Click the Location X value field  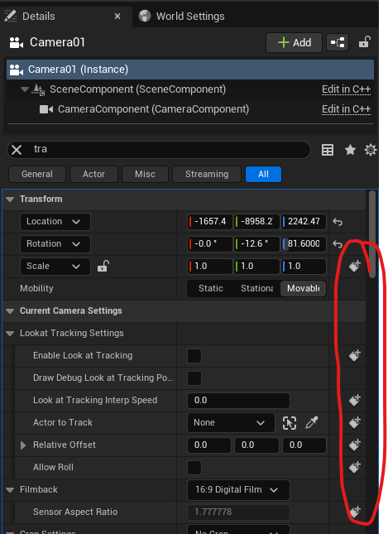(209, 222)
